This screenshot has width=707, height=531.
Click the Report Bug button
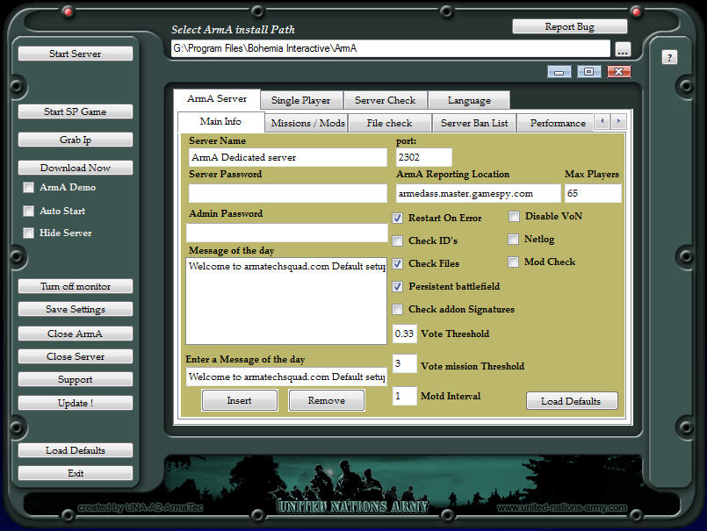(x=569, y=26)
